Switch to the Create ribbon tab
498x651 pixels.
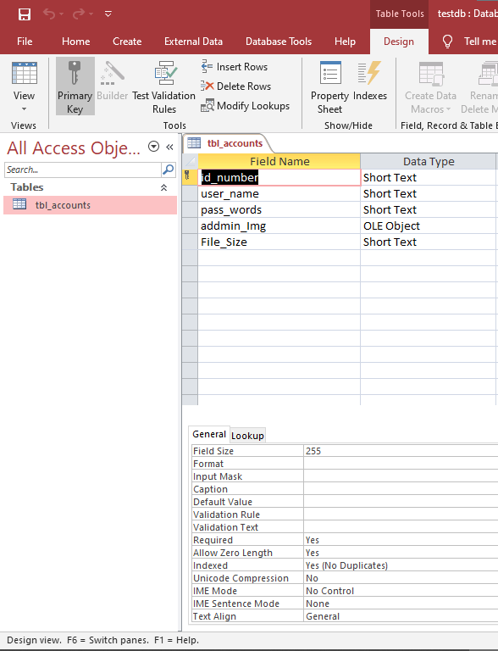click(x=127, y=42)
